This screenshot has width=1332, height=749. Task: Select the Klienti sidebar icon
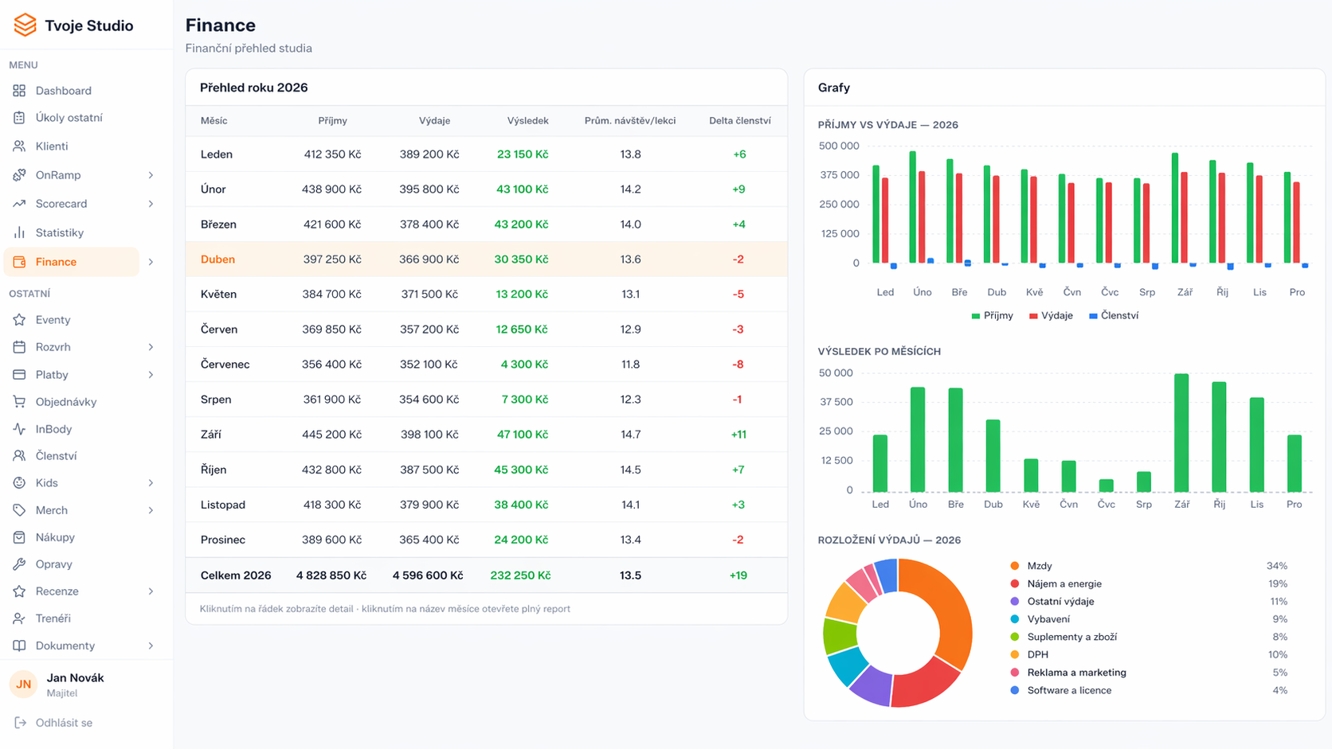pyautogui.click(x=19, y=146)
